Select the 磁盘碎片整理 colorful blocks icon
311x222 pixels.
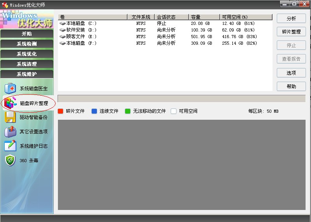pos(10,103)
